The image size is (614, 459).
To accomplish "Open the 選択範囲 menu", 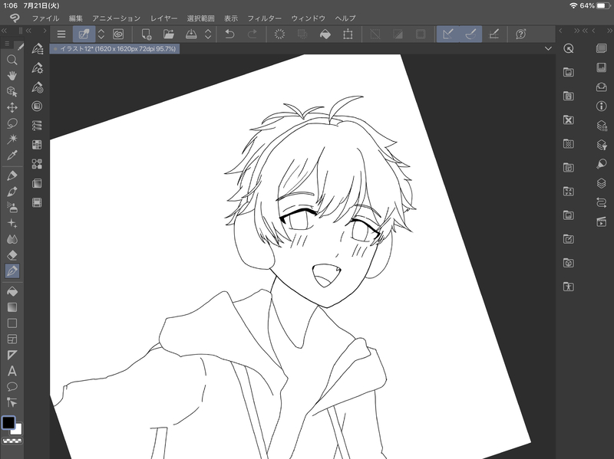I will (200, 18).
